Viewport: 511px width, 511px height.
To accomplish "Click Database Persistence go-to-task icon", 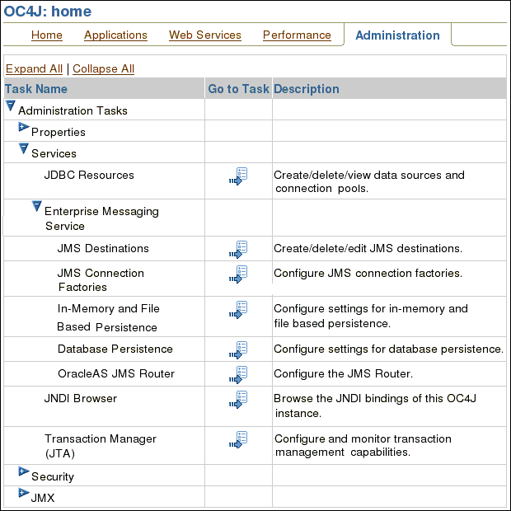I will pyautogui.click(x=238, y=349).
